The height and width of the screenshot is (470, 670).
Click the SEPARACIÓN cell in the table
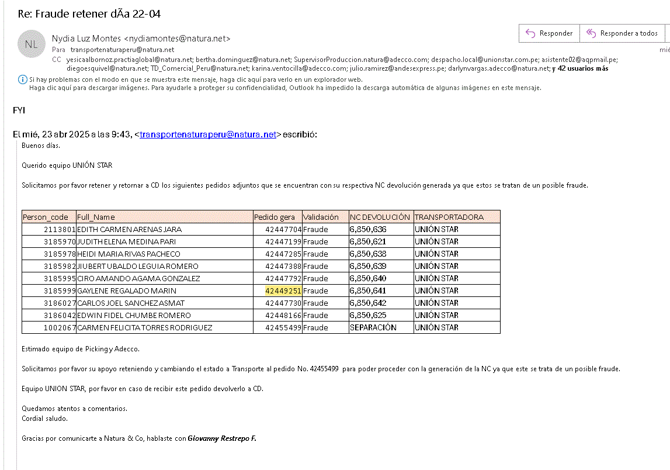tap(381, 327)
